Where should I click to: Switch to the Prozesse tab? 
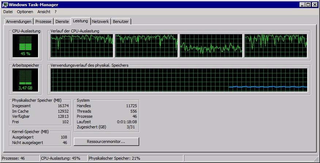coord(43,22)
